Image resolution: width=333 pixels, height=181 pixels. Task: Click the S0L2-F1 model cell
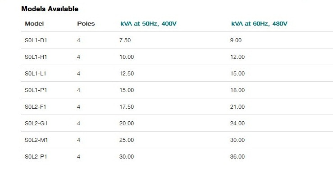tap(36, 107)
